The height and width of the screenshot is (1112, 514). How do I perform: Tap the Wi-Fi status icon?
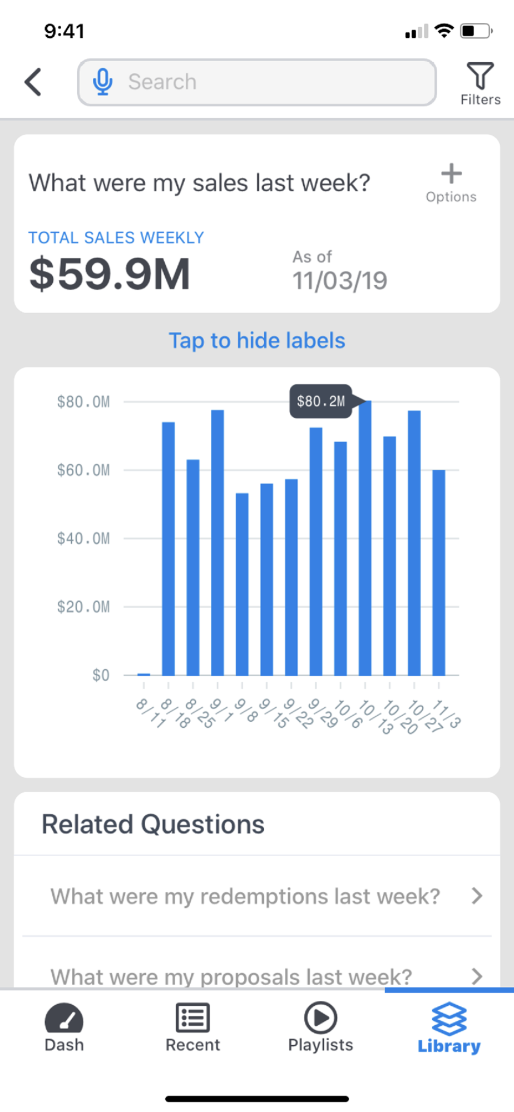(444, 31)
